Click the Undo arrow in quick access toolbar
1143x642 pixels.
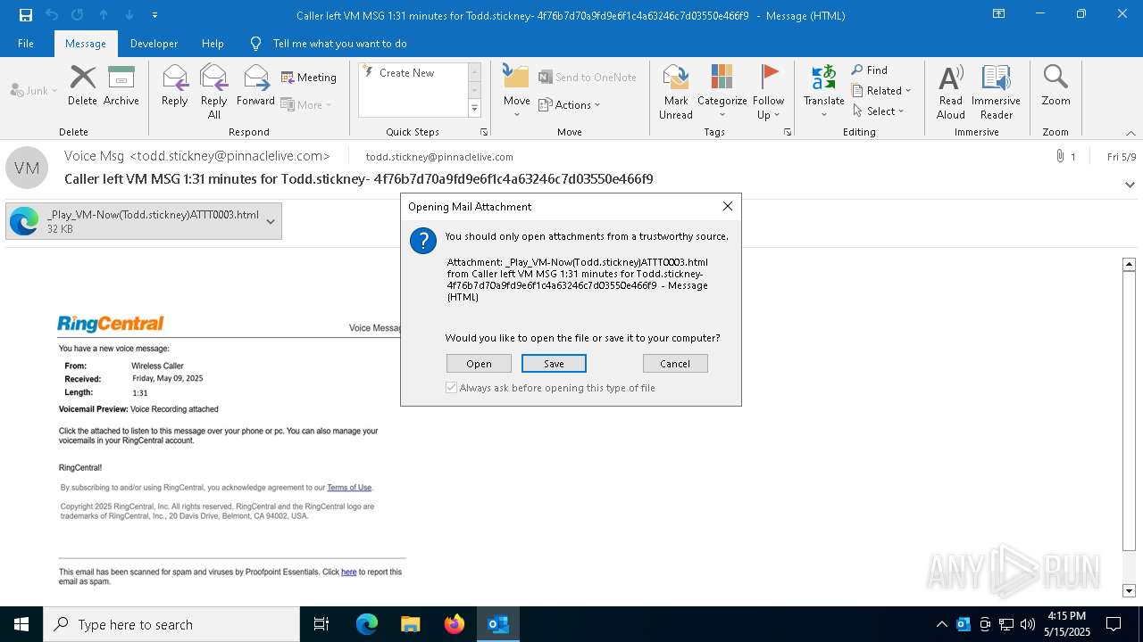point(52,15)
